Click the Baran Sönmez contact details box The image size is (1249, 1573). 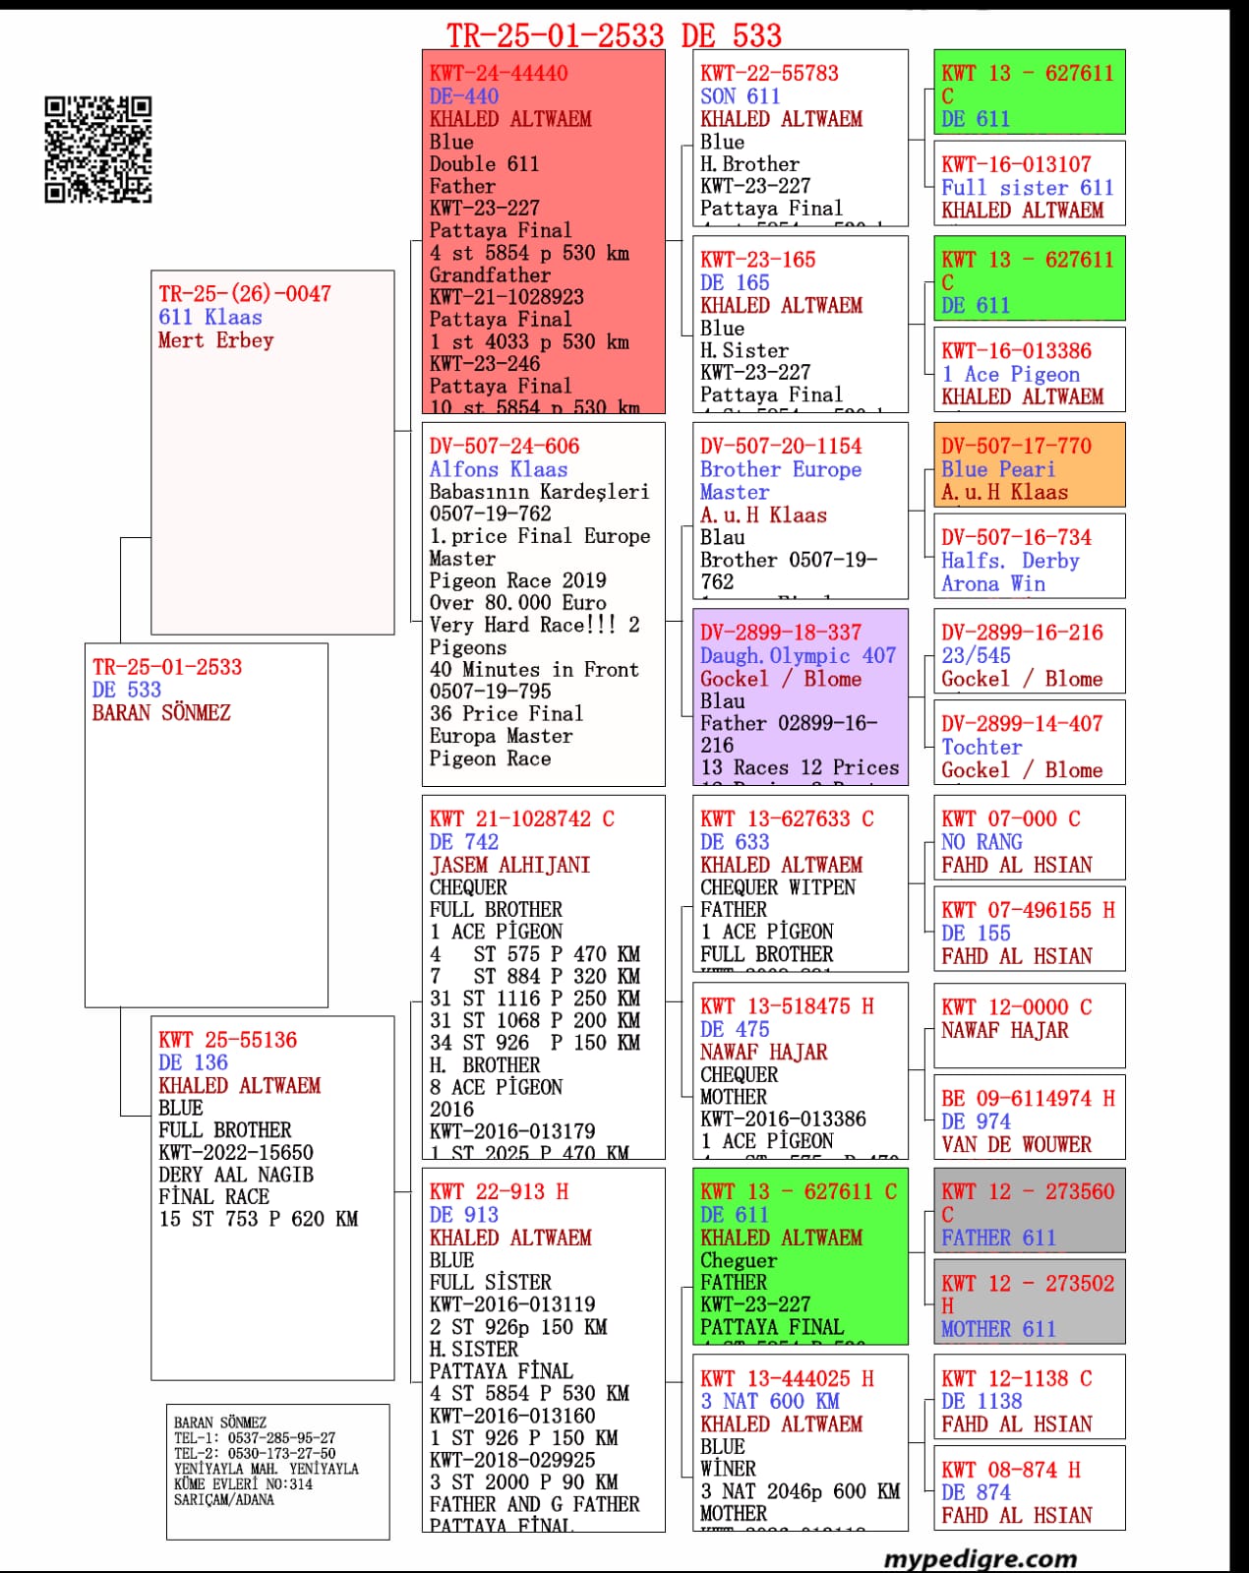pyautogui.click(x=277, y=1471)
